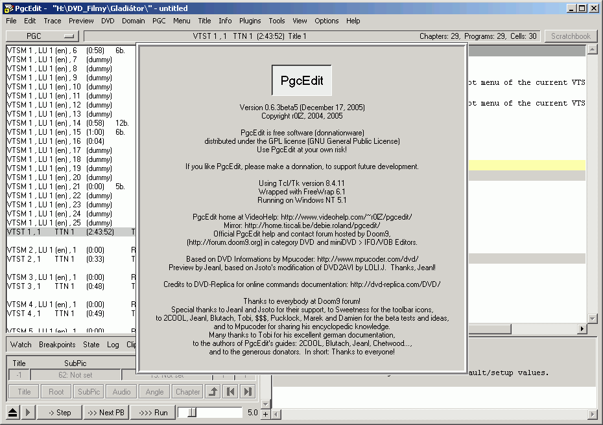Switch to the Log tab

pyautogui.click(x=113, y=344)
